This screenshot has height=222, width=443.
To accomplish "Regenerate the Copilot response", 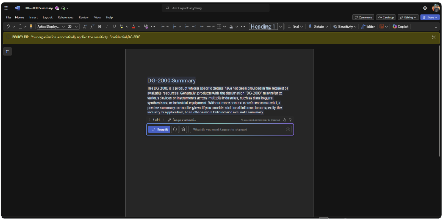I will pyautogui.click(x=175, y=130).
